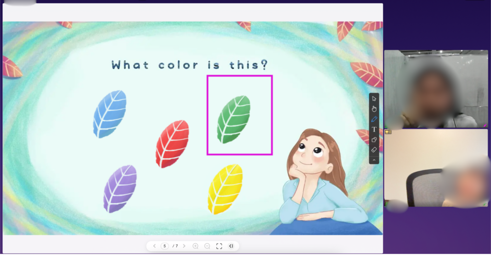Viewport: 491px width, 256px height.
Task: Open the shapes tool
Action: click(374, 140)
